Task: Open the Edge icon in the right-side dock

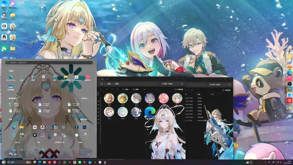Action: click(290, 73)
